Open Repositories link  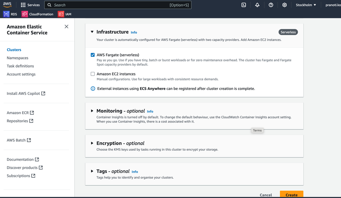coord(17,121)
